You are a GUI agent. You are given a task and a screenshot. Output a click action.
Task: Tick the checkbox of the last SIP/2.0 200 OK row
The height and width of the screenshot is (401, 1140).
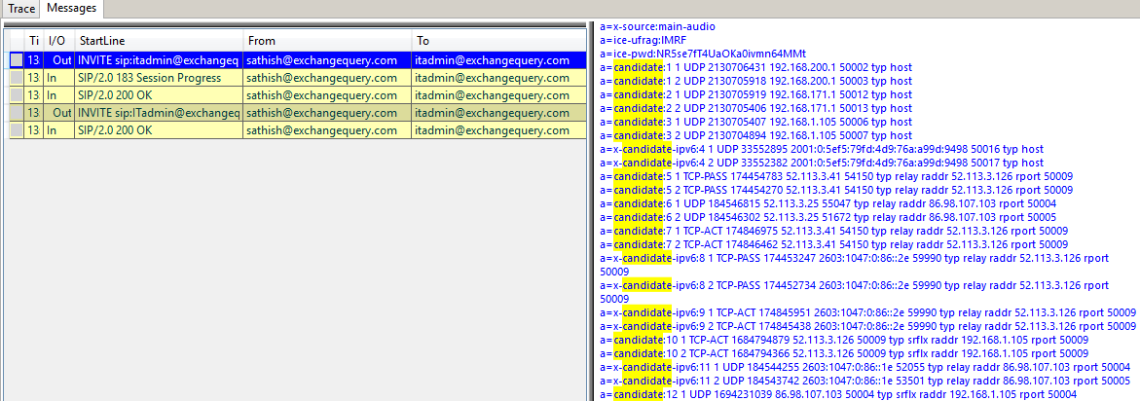pyautogui.click(x=16, y=130)
